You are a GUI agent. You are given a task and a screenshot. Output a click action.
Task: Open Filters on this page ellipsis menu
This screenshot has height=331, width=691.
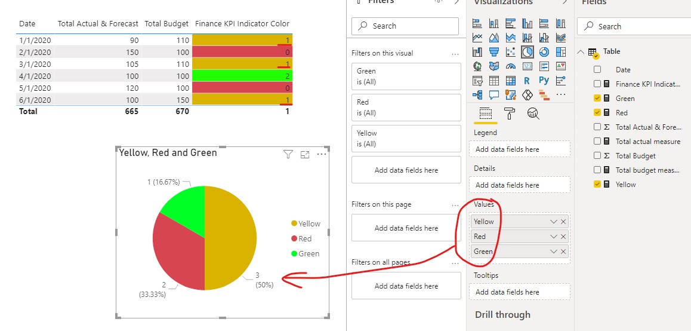coord(455,205)
